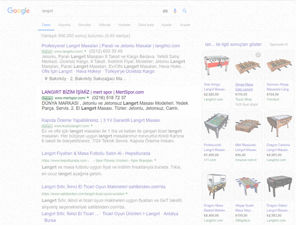Open Ahşap Ayaklı Masa Maçı image

click(x=248, y=186)
